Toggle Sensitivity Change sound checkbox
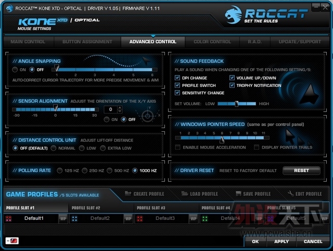Viewport: 333px width, 251px height. click(177, 93)
